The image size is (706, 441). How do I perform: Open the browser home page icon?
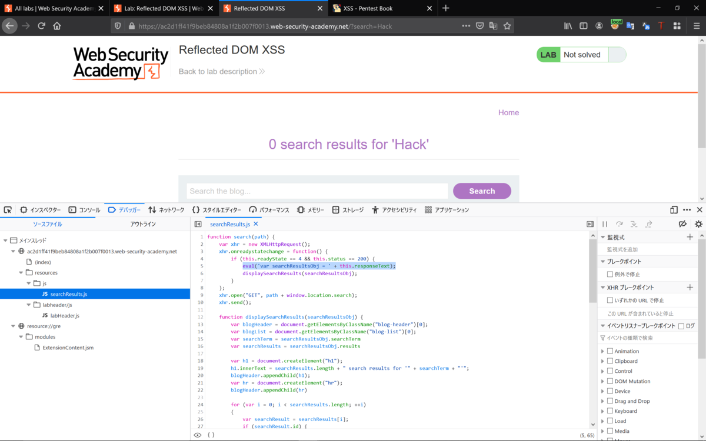tap(57, 26)
